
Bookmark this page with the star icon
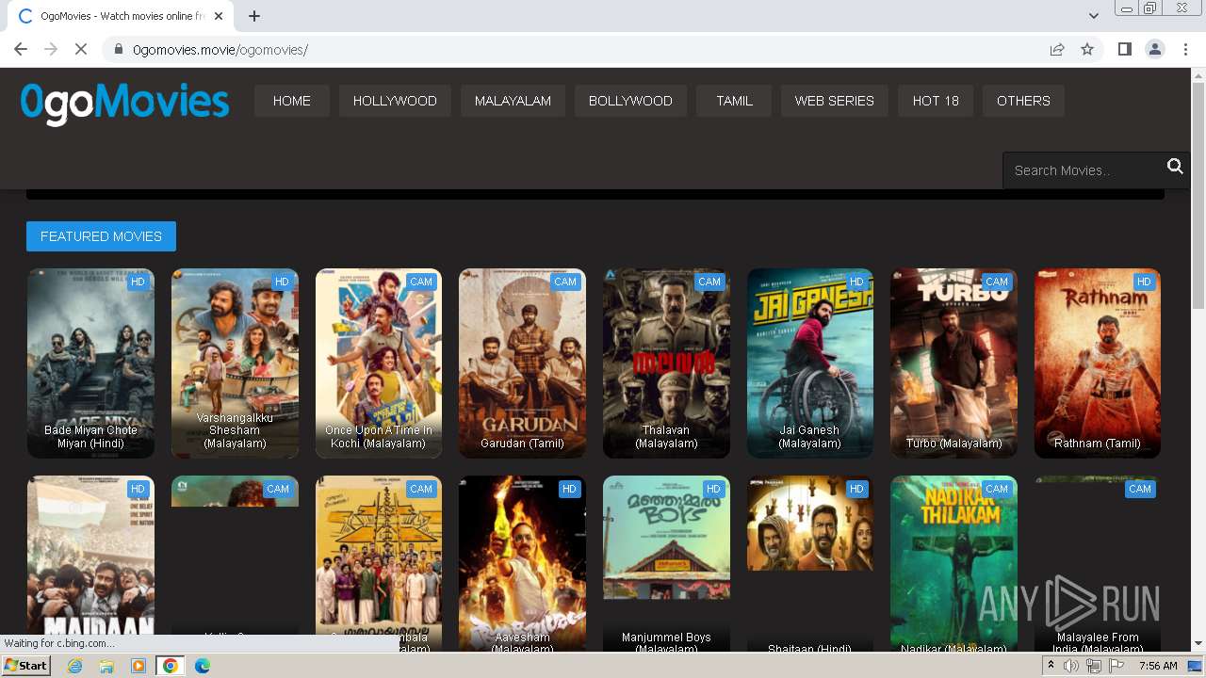[x=1087, y=49]
